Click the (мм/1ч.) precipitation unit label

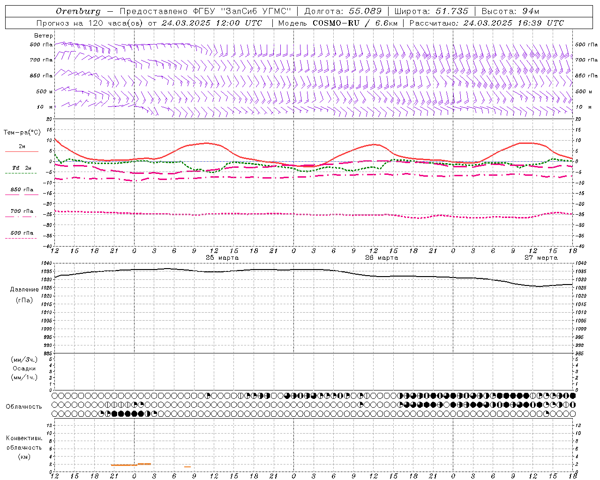point(24,377)
